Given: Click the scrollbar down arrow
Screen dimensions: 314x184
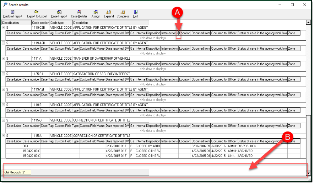Looking at the screenshot, I should click(308, 173).
